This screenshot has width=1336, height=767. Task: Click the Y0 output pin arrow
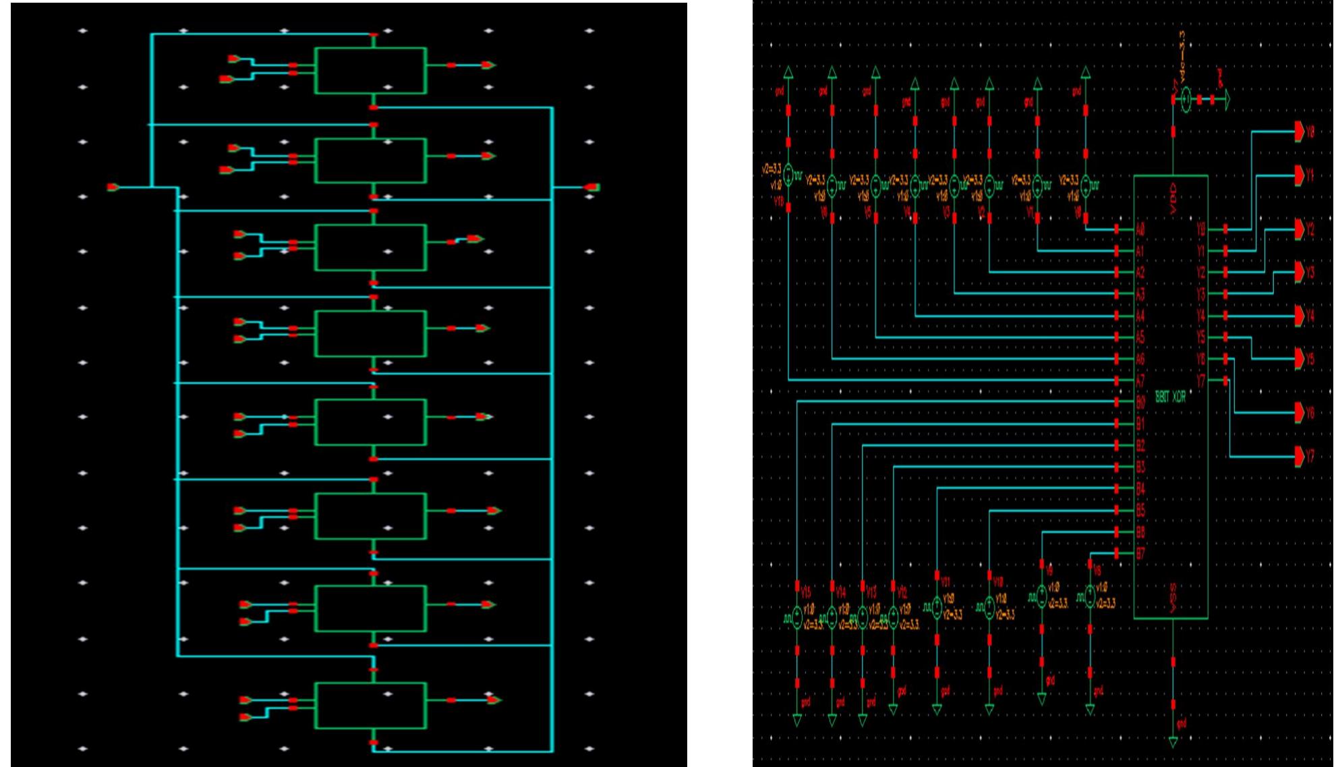point(1298,132)
